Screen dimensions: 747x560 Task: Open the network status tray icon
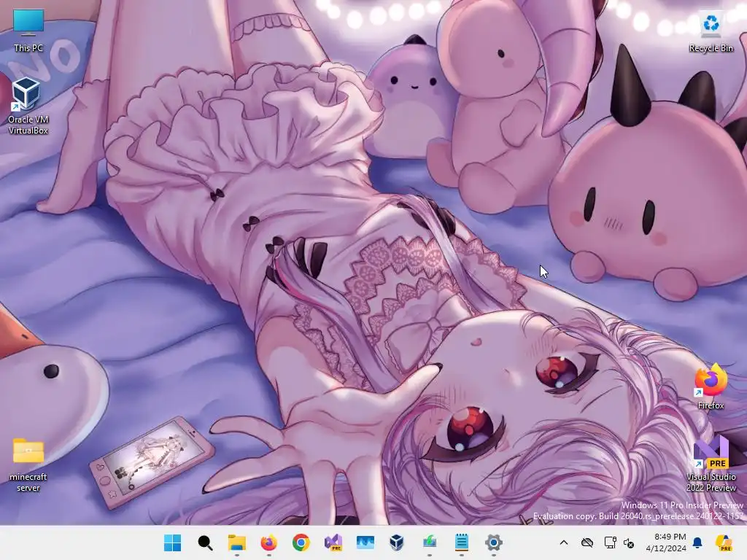tap(611, 542)
